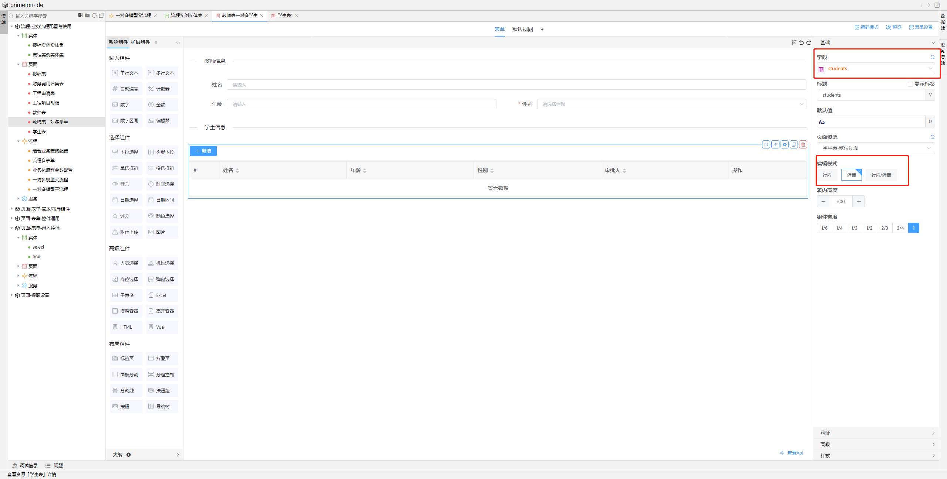Delete the subtable with red trash icon
This screenshot has height=479, width=947.
pyautogui.click(x=803, y=145)
